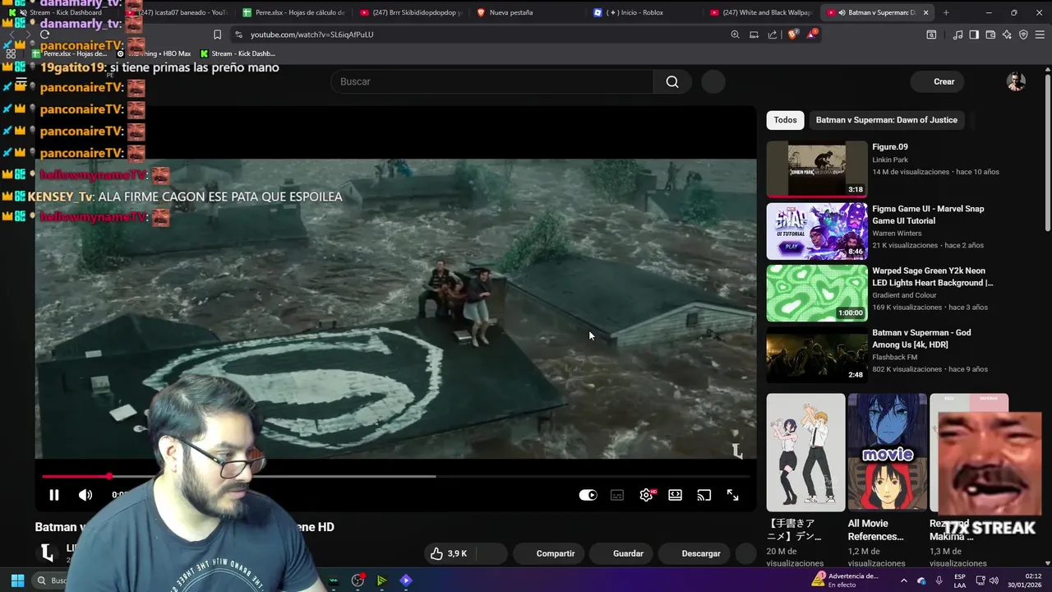Click the YouTube page vertical scrollbar
This screenshot has width=1052, height=592.
[x=1047, y=152]
